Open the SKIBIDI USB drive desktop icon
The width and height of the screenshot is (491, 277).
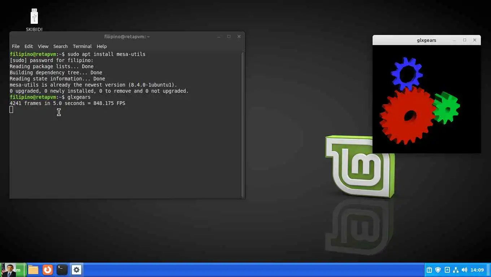[34, 20]
